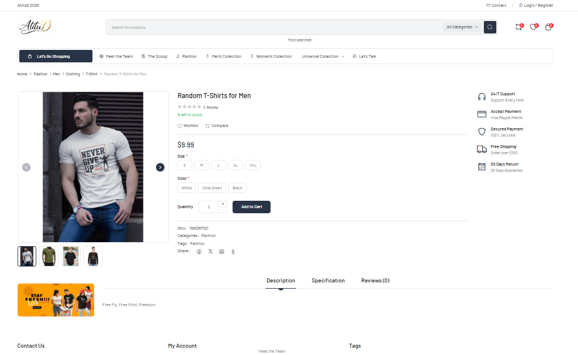Share product on X
This screenshot has height=355, width=578.
coord(210,251)
